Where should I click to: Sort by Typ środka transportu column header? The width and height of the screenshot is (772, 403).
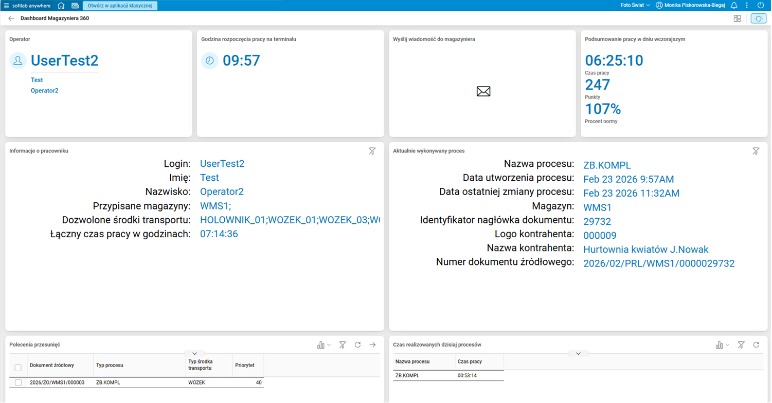coord(209,366)
